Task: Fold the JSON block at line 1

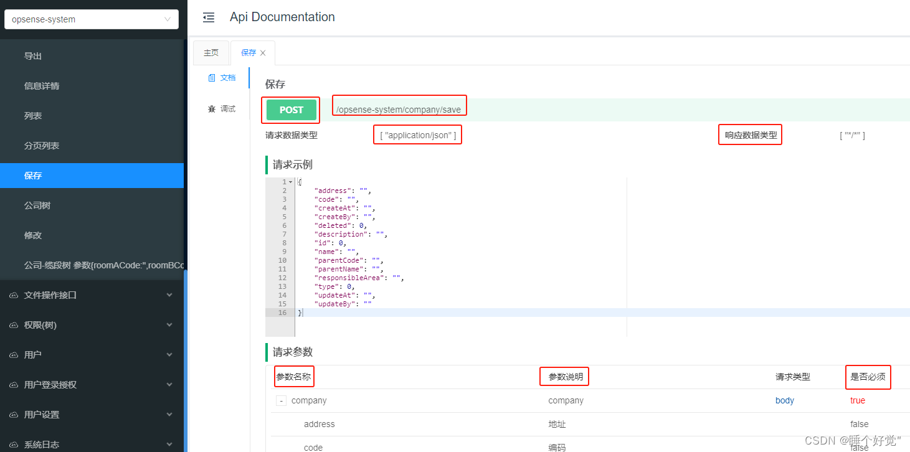Action: (x=290, y=182)
